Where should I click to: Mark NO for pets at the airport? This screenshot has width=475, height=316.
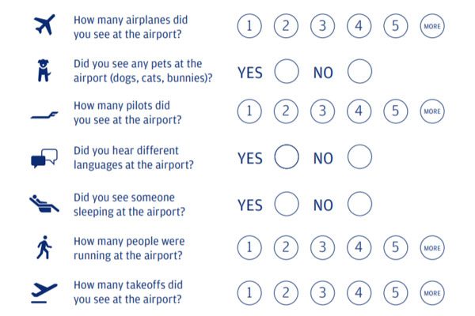click(x=359, y=71)
